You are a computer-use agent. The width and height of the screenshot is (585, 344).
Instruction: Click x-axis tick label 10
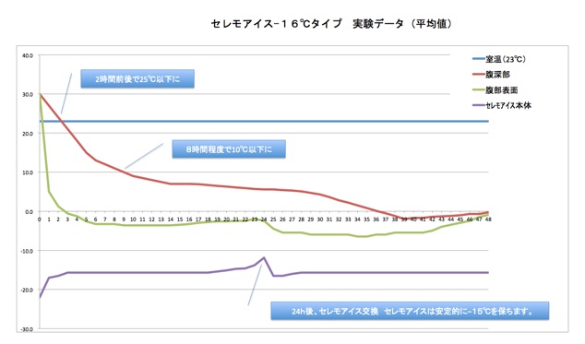point(133,219)
